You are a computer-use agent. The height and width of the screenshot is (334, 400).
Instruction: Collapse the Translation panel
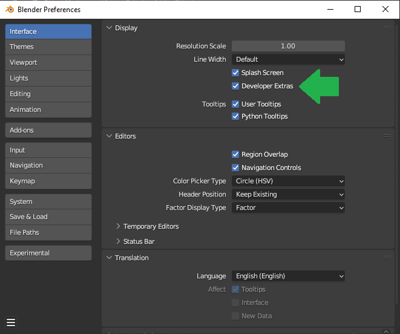click(x=109, y=257)
